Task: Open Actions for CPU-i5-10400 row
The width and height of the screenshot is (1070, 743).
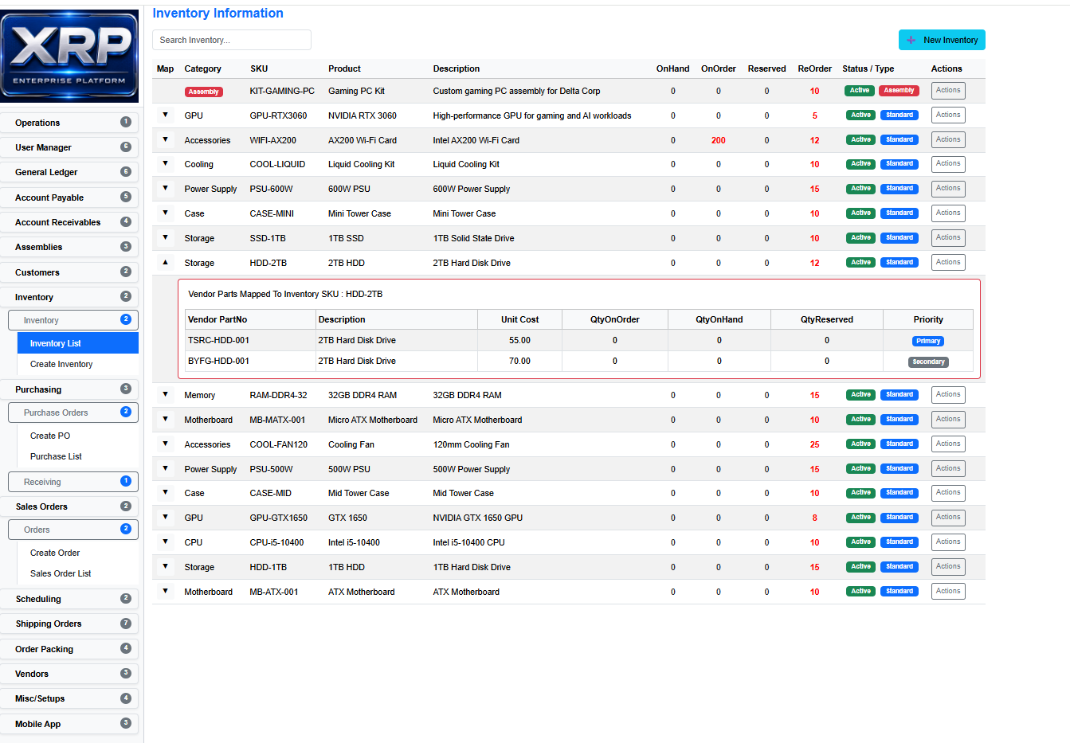Action: pos(948,542)
